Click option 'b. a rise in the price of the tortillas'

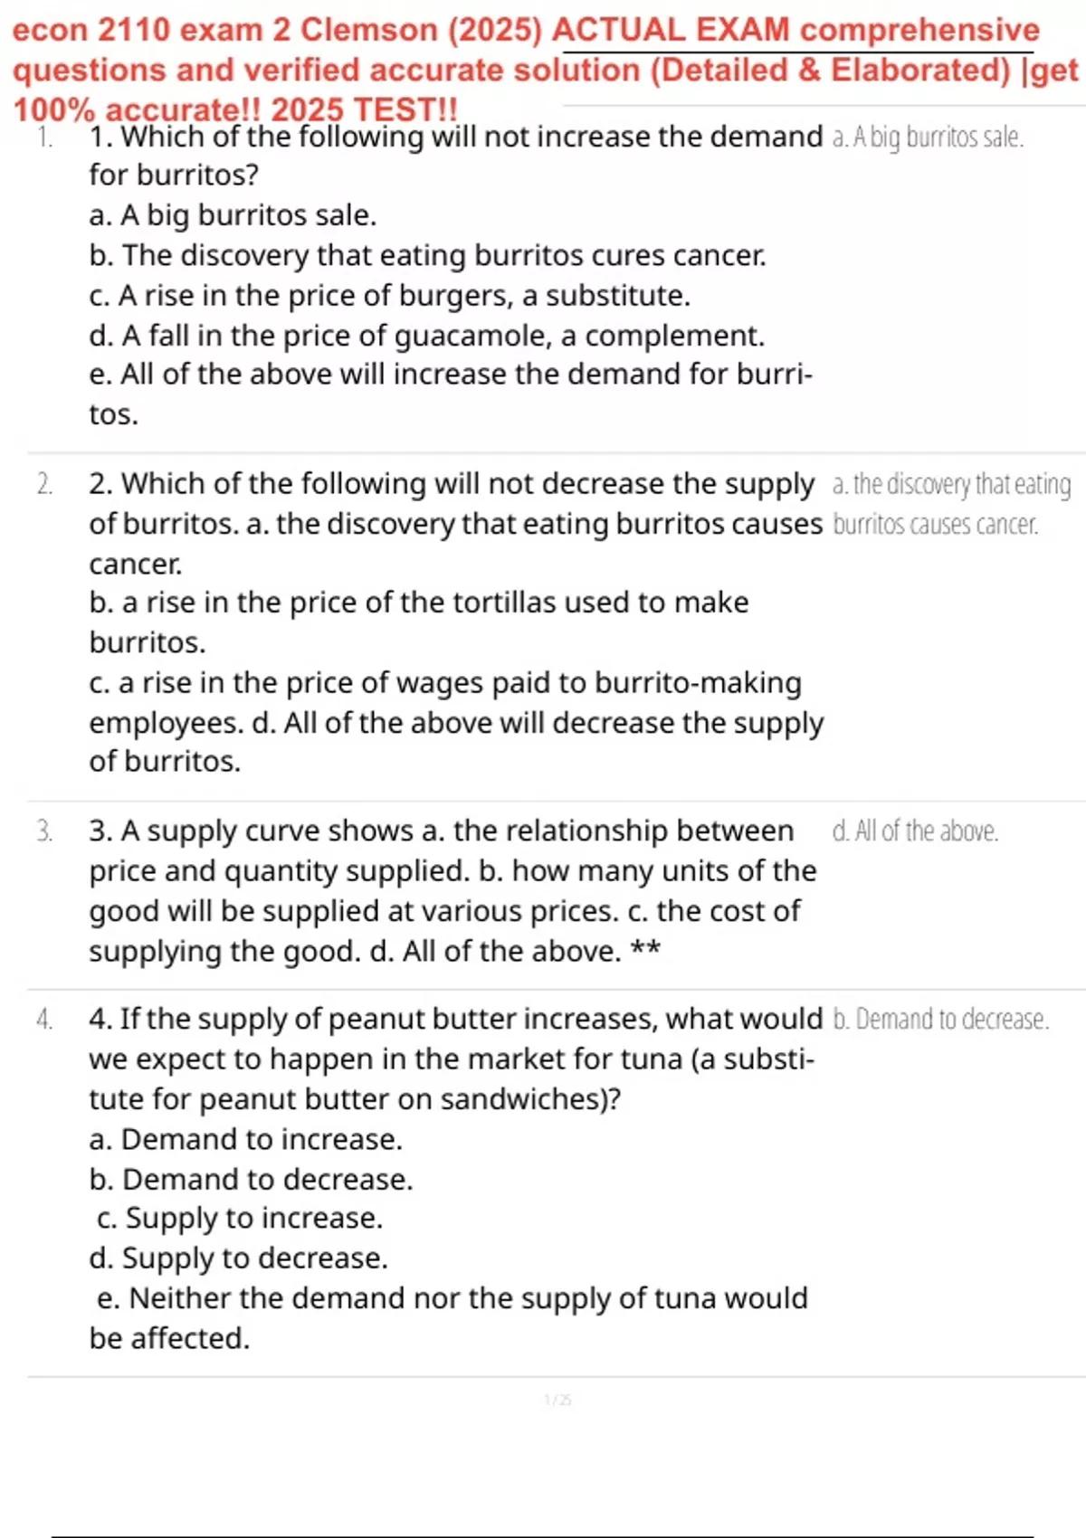tap(419, 622)
